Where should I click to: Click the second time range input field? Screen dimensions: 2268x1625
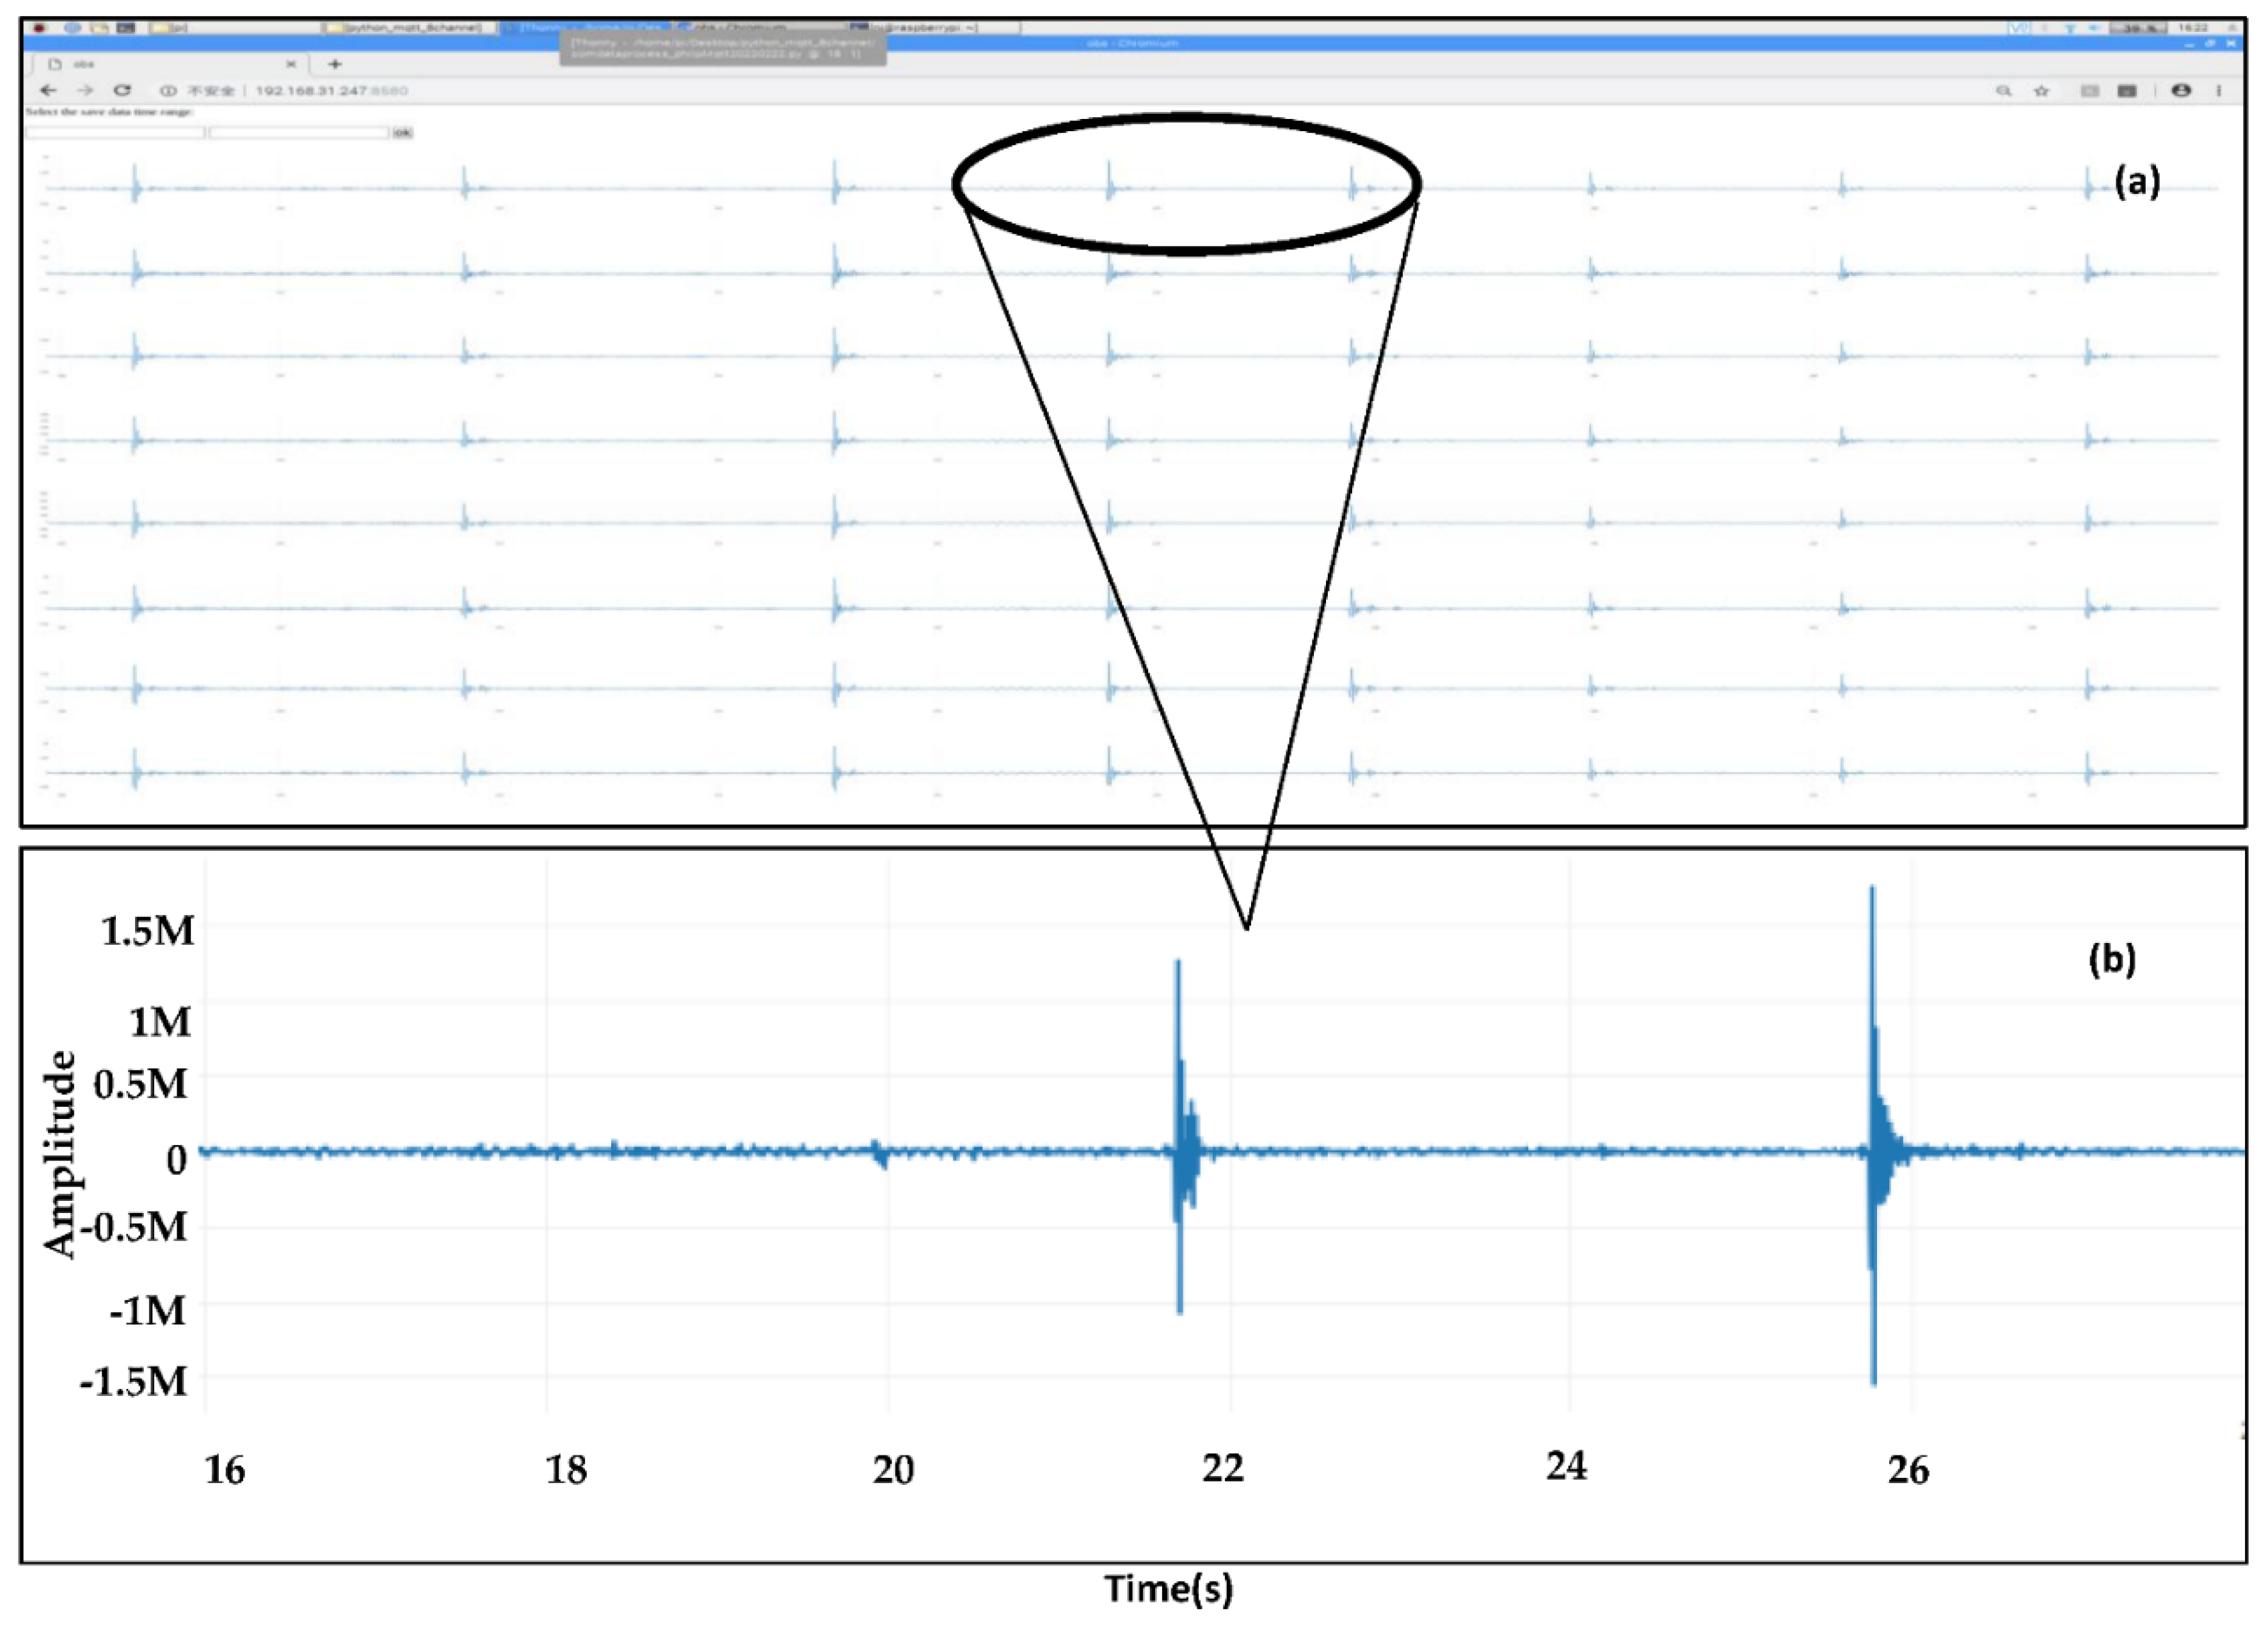pos(298,132)
